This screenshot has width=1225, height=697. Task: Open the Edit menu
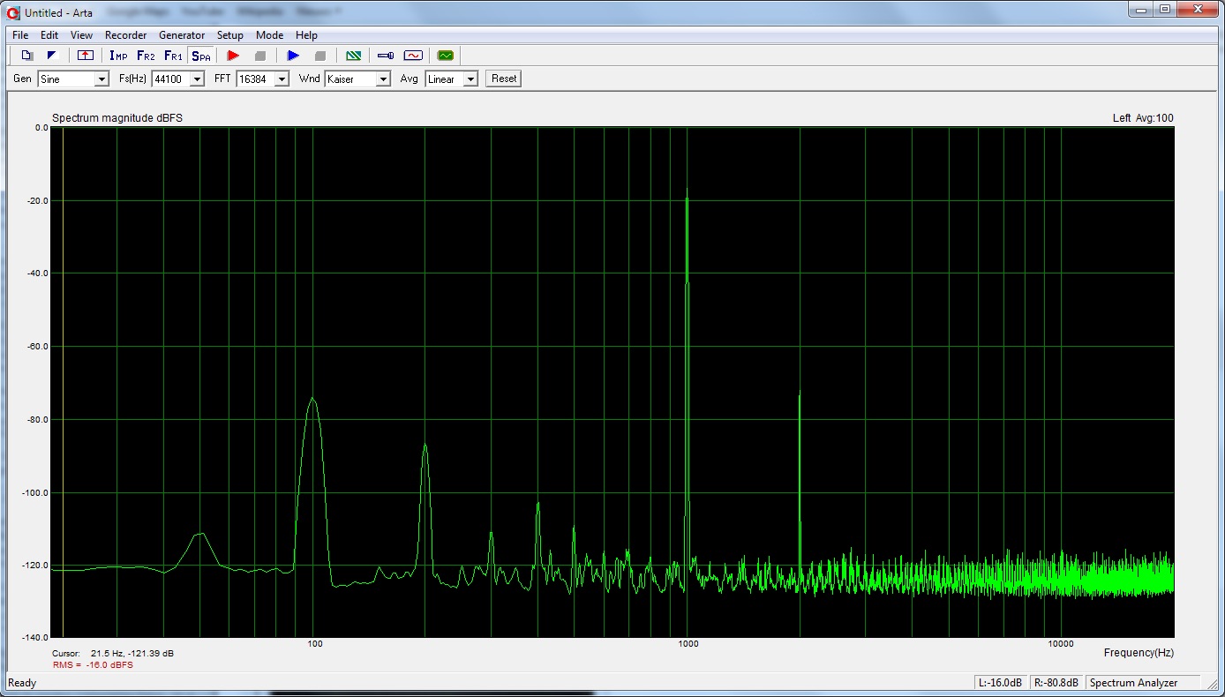pyautogui.click(x=49, y=35)
